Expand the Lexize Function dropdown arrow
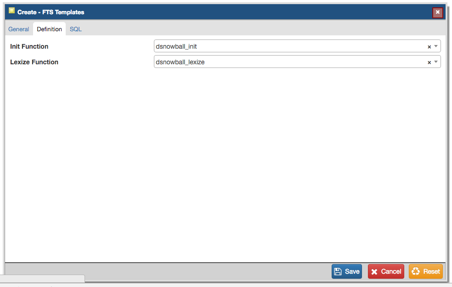The image size is (452, 287). 436,62
